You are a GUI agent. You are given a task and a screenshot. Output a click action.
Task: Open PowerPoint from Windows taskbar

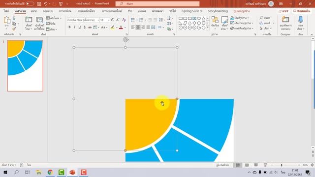point(72,172)
